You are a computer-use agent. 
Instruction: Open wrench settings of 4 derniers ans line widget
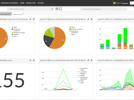click(88, 60)
